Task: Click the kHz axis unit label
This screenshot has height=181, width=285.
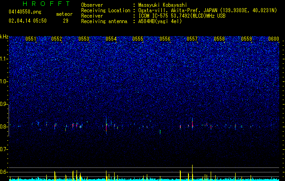Action: click(4, 37)
